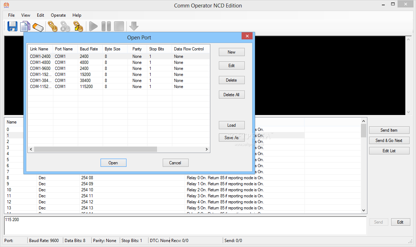The image size is (416, 247).
Task: Select the COM1-384... link row
Action: point(119,80)
